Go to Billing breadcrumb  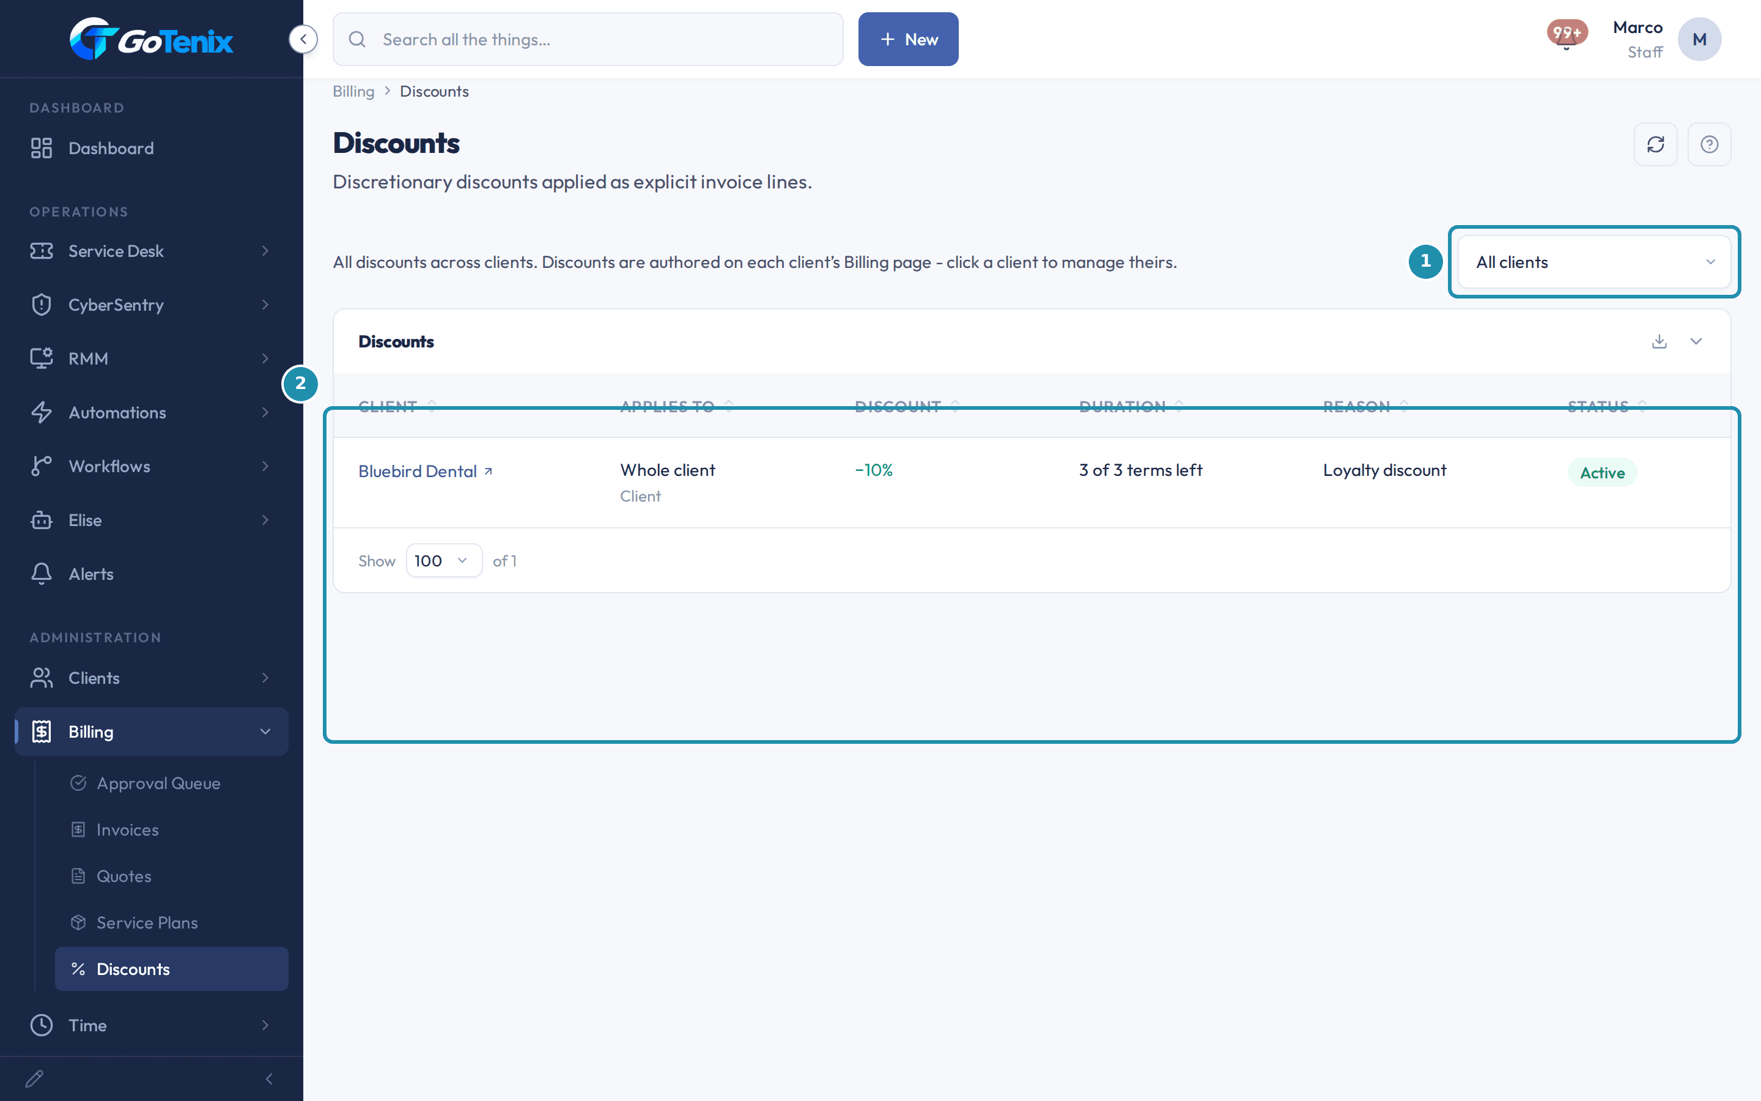[353, 91]
